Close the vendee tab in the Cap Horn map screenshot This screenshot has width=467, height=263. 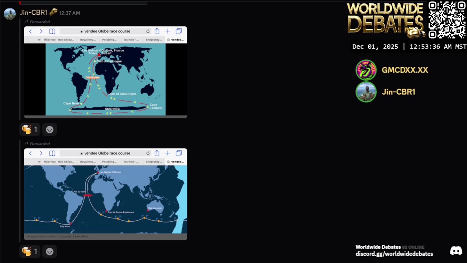pyautogui.click(x=168, y=162)
